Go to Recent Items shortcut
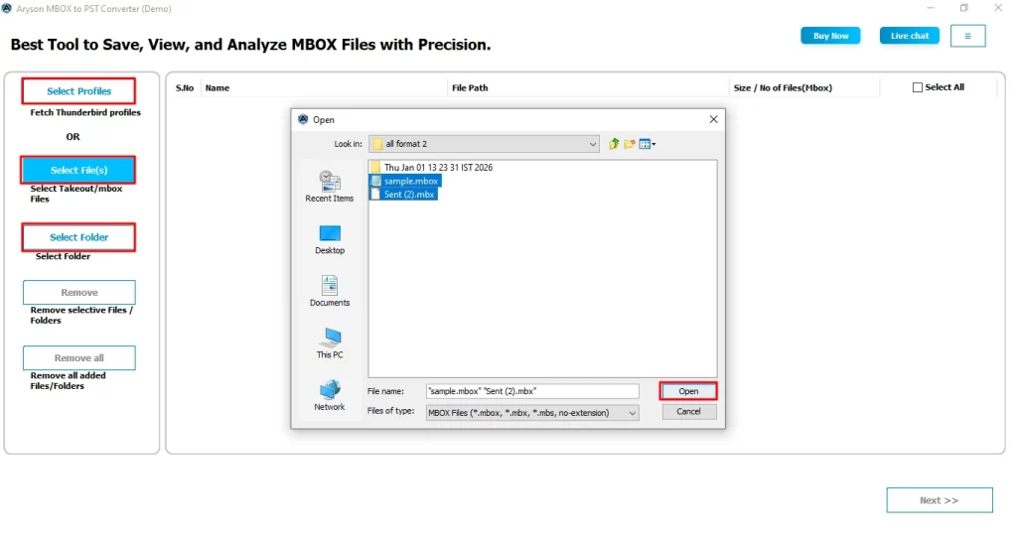This screenshot has height=541, width=1017. point(330,187)
